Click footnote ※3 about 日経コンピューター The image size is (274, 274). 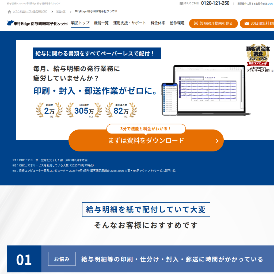(94, 170)
